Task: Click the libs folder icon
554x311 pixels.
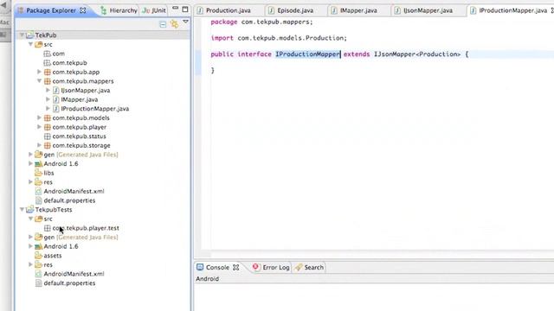Action: pos(38,173)
